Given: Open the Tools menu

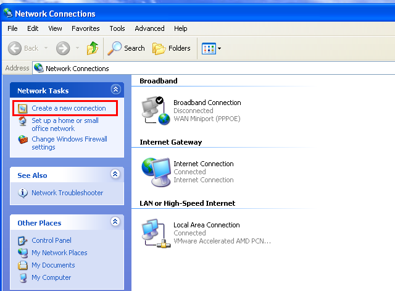Looking at the screenshot, I should coord(117,28).
